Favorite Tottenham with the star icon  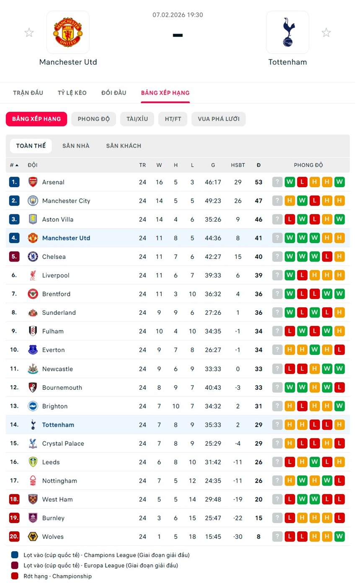tap(326, 33)
